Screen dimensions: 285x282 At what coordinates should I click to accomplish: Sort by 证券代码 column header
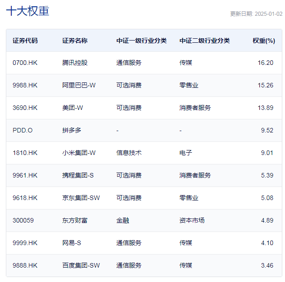[25, 41]
